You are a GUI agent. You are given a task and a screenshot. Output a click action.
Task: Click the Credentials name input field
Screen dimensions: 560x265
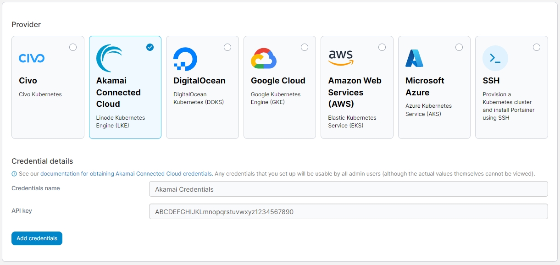coord(348,189)
